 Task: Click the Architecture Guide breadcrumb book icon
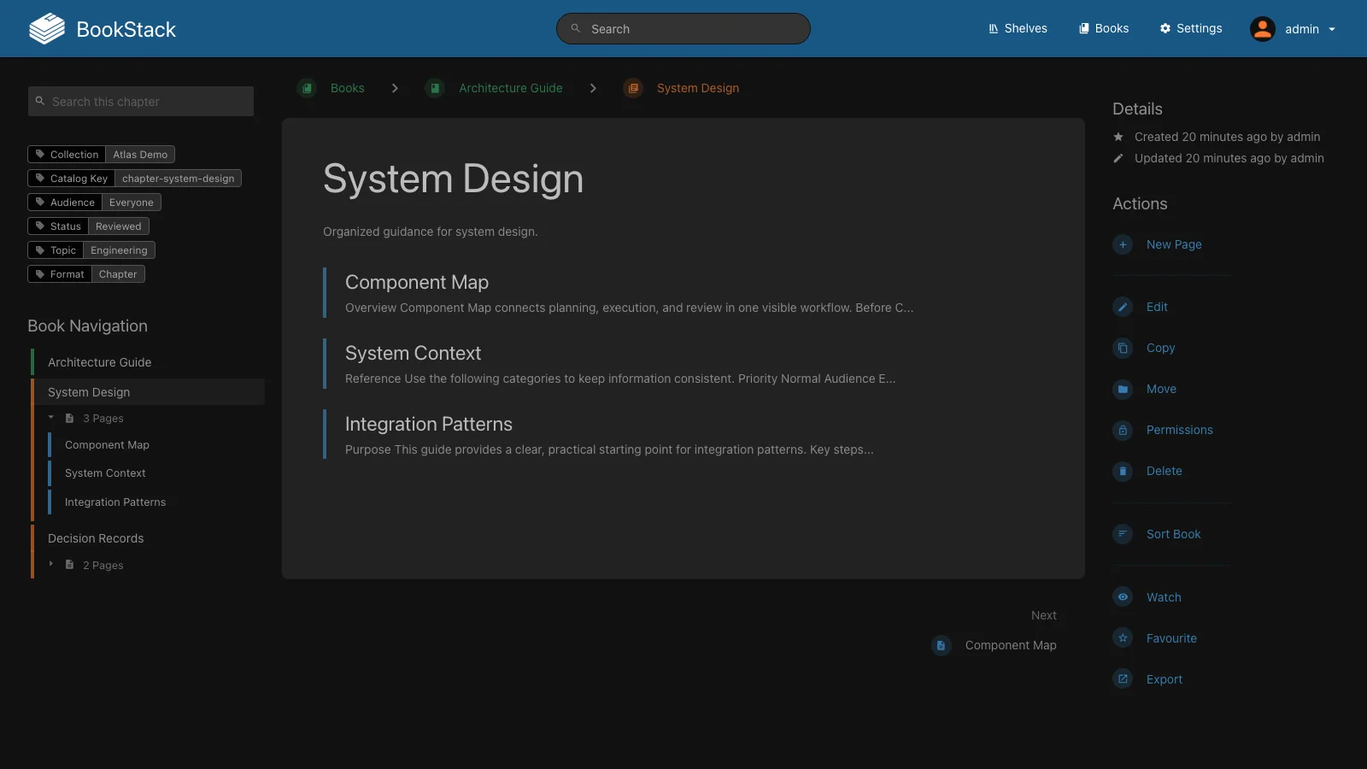click(435, 88)
